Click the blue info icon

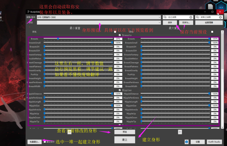(187, 142)
